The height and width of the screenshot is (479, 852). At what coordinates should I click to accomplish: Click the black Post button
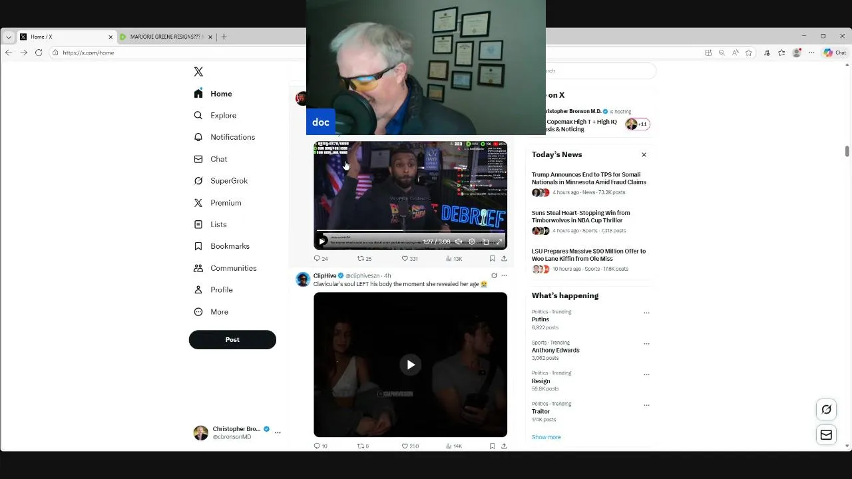tap(232, 339)
